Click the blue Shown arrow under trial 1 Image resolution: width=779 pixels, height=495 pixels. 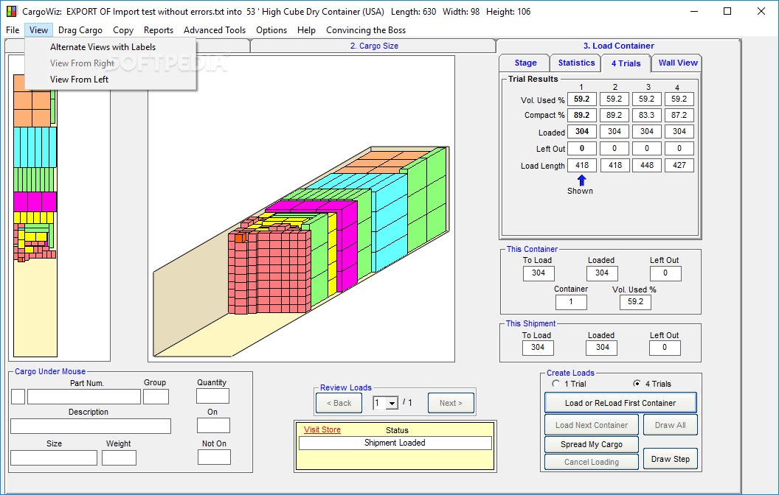click(x=582, y=180)
